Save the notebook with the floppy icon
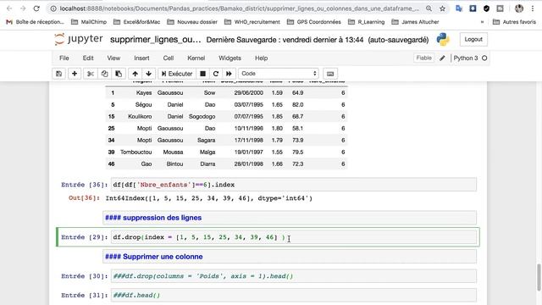 [58, 74]
